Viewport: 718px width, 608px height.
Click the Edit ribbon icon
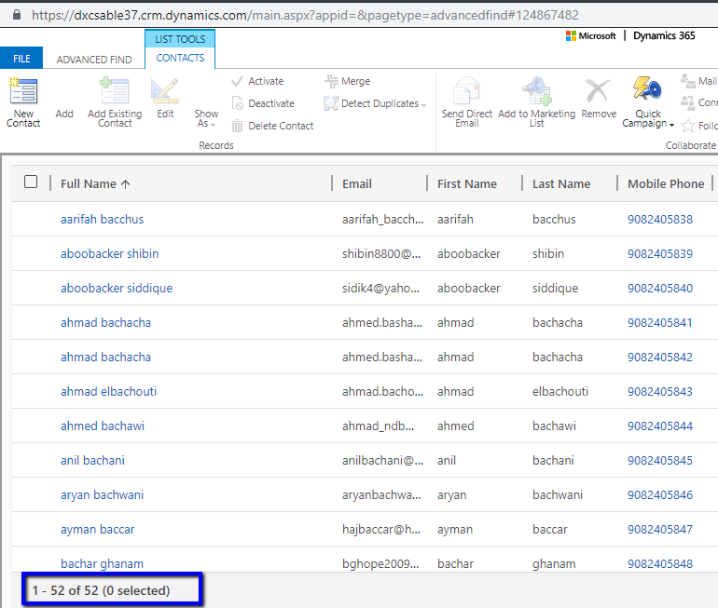click(x=165, y=93)
